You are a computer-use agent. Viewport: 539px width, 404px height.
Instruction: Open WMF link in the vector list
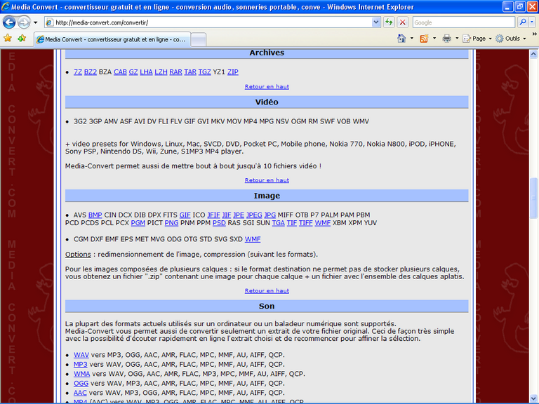pos(253,239)
